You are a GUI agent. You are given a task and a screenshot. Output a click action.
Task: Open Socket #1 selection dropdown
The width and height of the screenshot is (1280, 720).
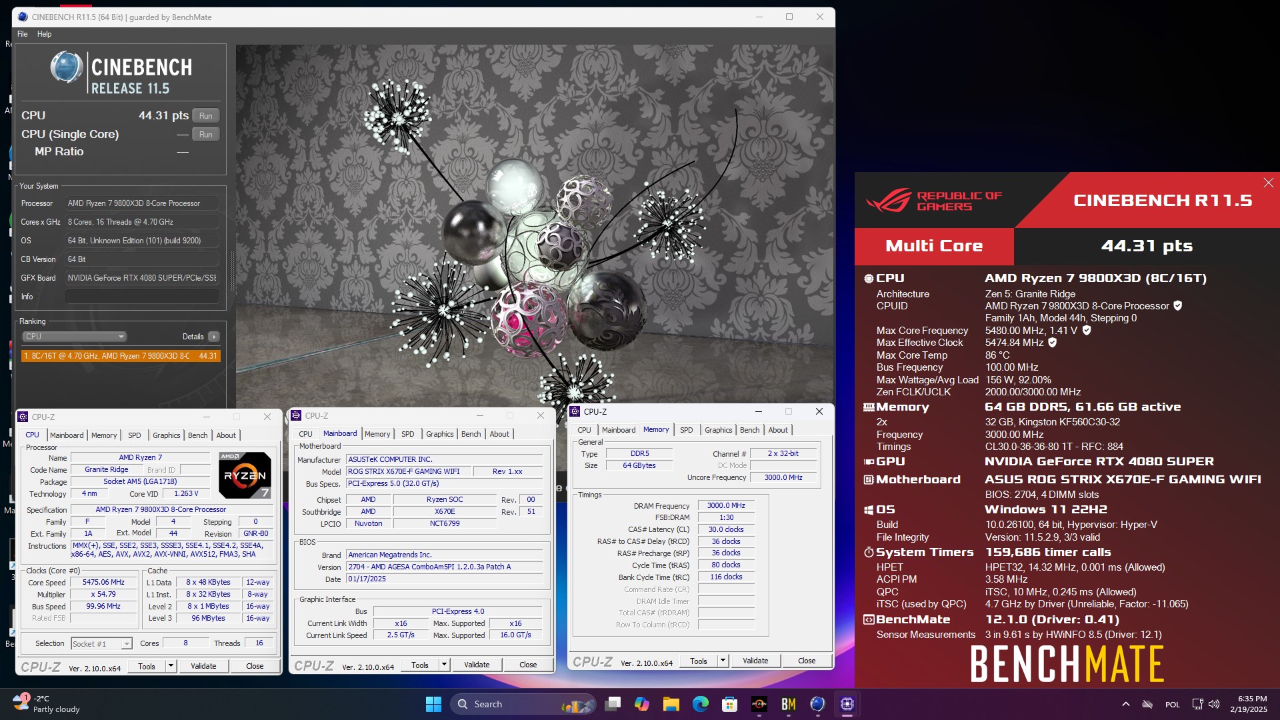(101, 643)
